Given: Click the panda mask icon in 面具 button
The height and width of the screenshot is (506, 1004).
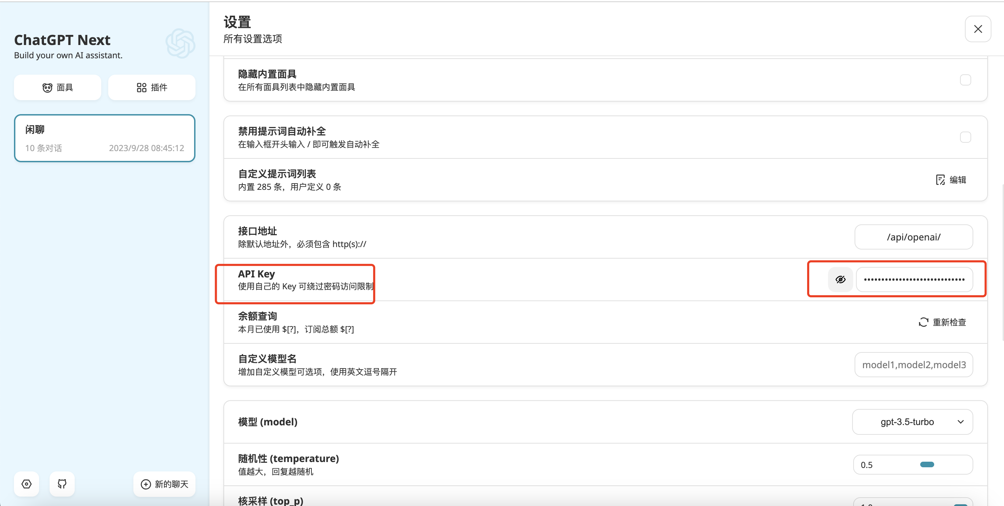Looking at the screenshot, I should pos(47,88).
